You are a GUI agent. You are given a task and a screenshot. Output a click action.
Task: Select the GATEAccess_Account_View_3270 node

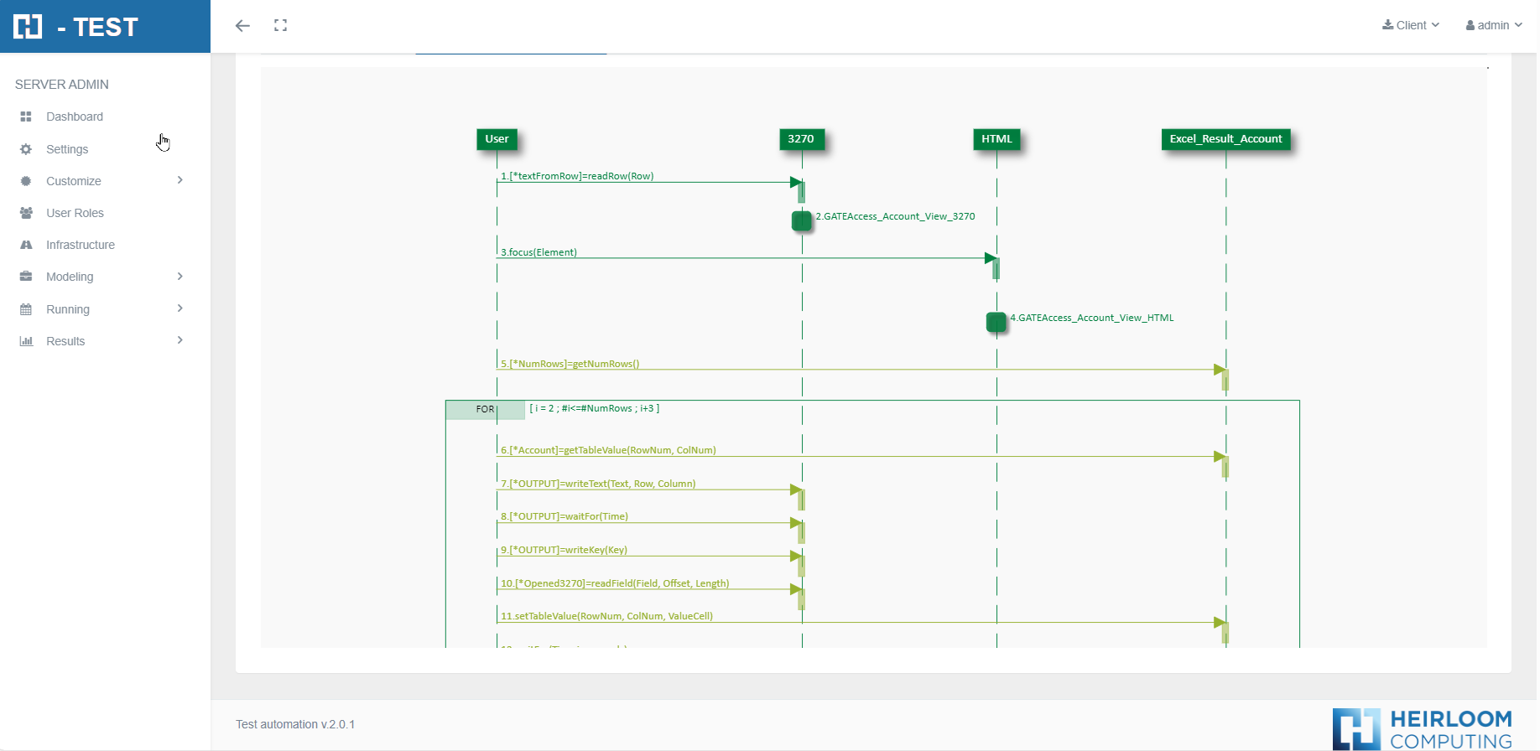click(x=802, y=220)
